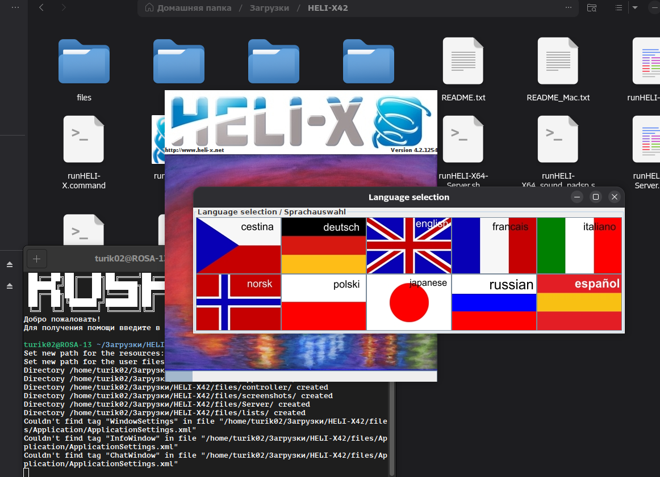Select the italiano Italian flag language
This screenshot has width=660, height=477.
(x=579, y=246)
